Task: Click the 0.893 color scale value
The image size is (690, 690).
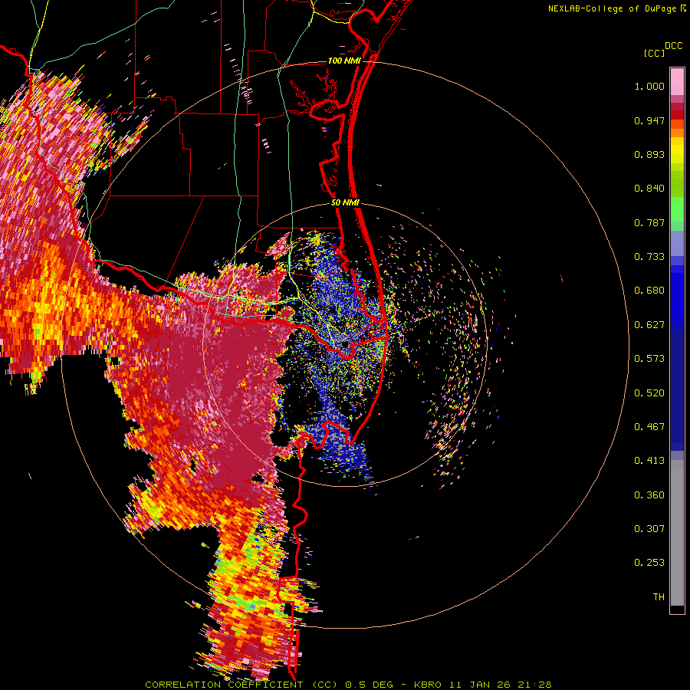Action: [x=649, y=154]
